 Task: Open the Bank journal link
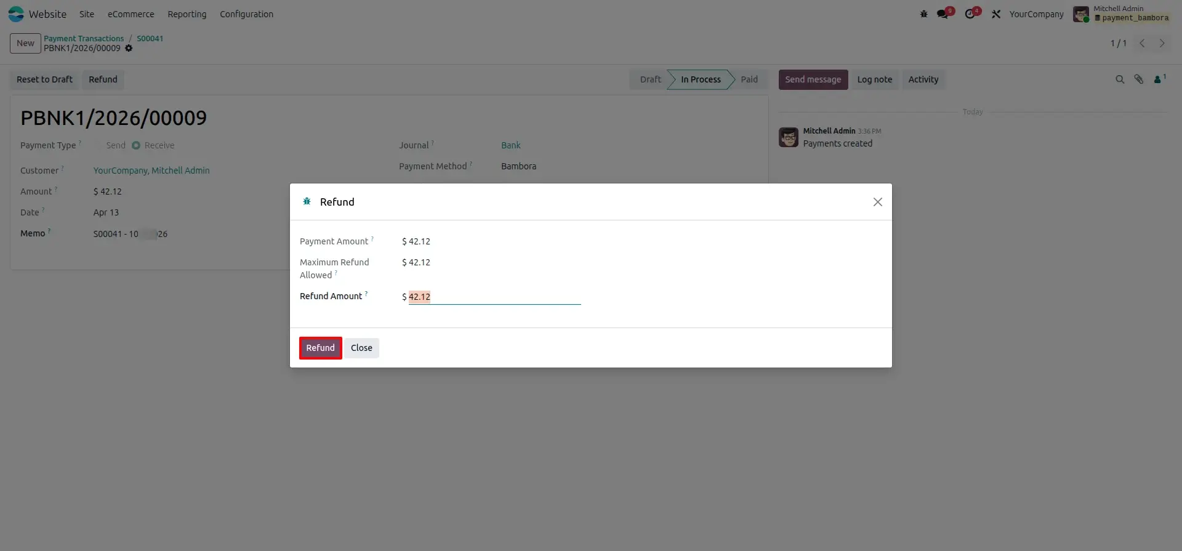click(x=511, y=145)
